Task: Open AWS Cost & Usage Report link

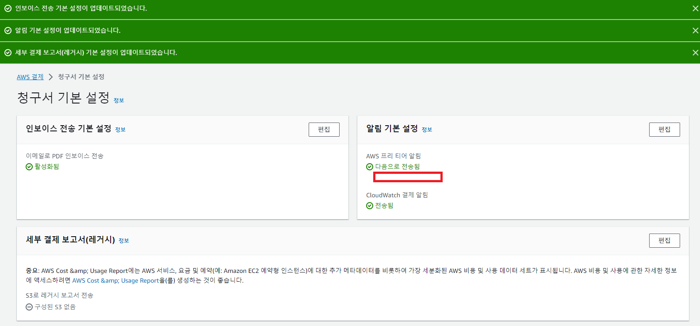Action: pyautogui.click(x=115, y=280)
